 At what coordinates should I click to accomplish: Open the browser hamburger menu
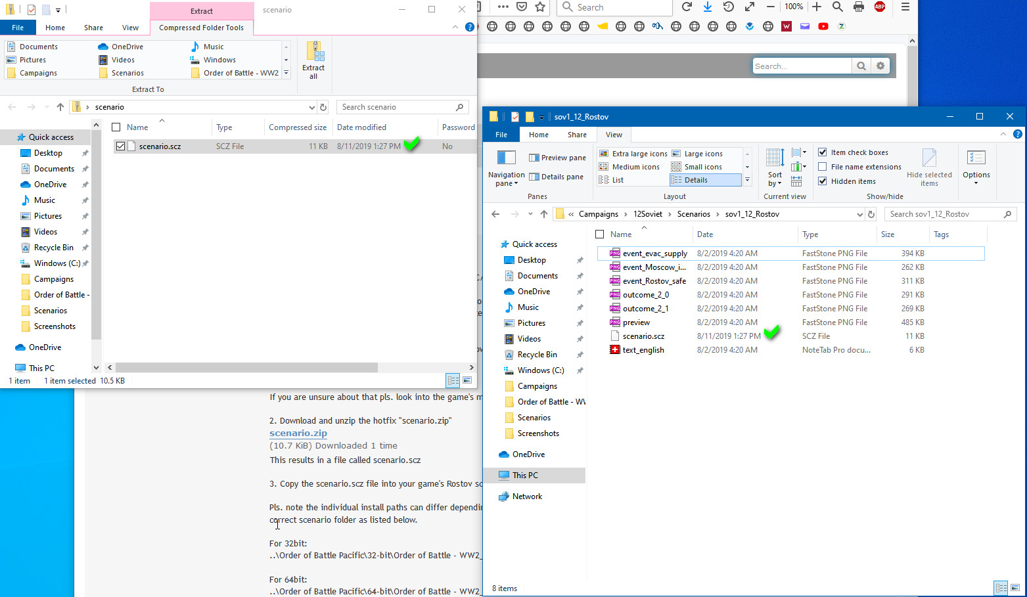click(905, 7)
